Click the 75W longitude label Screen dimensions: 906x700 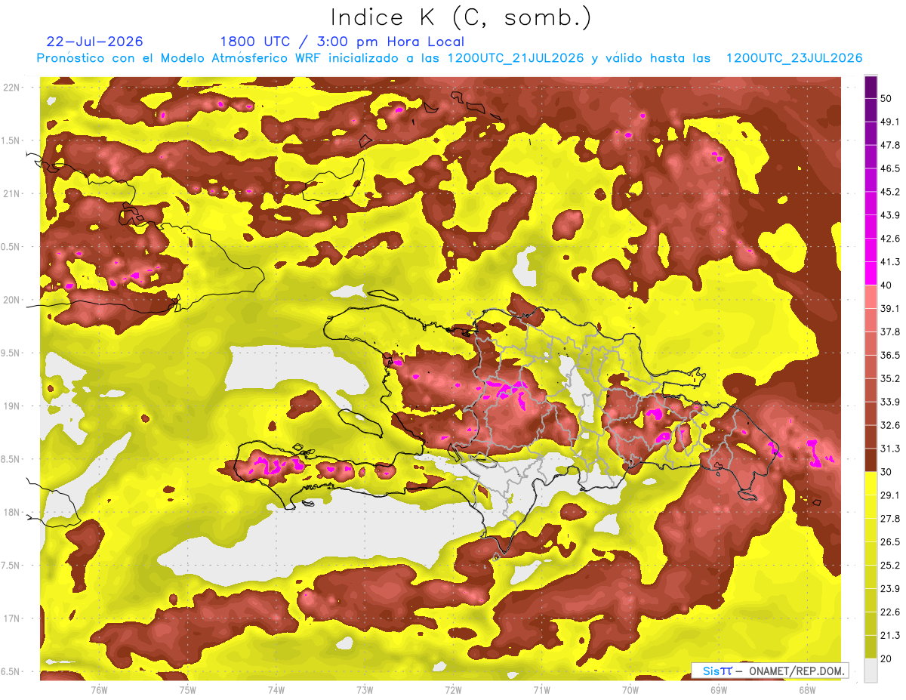[x=188, y=689]
